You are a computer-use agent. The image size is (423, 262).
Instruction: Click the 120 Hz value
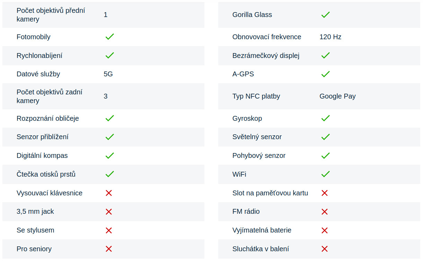(330, 37)
